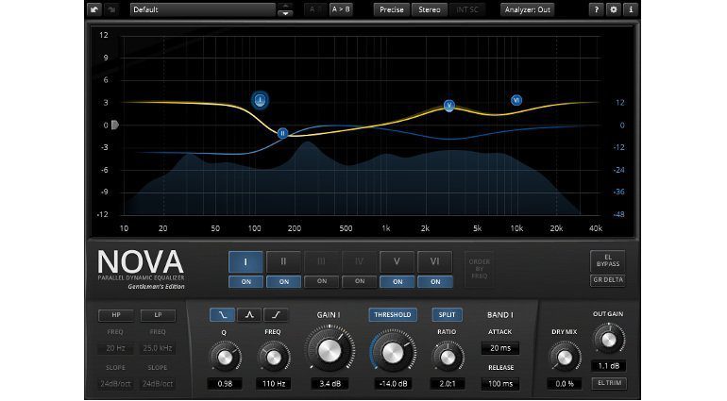Click the Q knob

click(225, 358)
